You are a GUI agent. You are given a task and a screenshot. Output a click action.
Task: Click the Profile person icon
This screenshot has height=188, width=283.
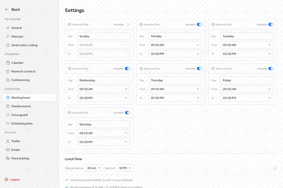(x=8, y=141)
